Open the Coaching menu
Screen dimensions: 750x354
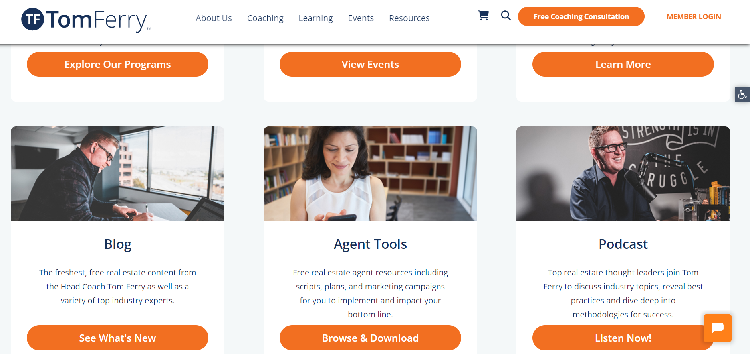pos(265,18)
